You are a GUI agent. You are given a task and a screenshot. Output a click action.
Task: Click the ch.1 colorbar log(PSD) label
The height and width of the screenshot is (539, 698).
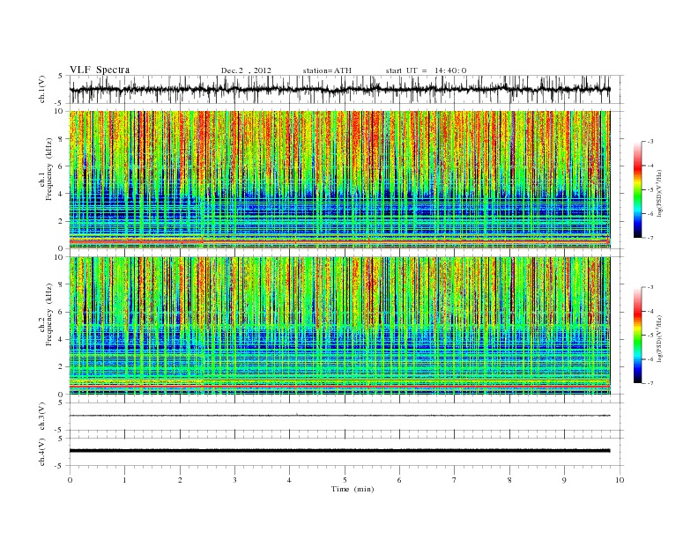click(x=660, y=192)
